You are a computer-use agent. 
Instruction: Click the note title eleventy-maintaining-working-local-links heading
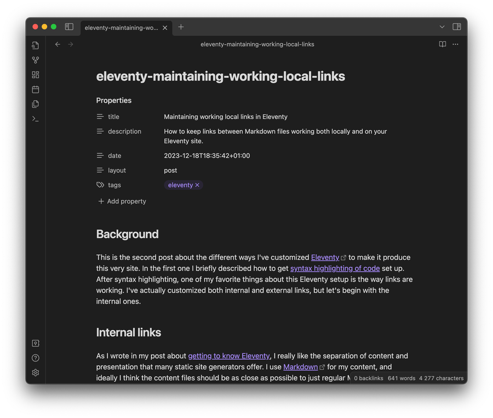(221, 77)
